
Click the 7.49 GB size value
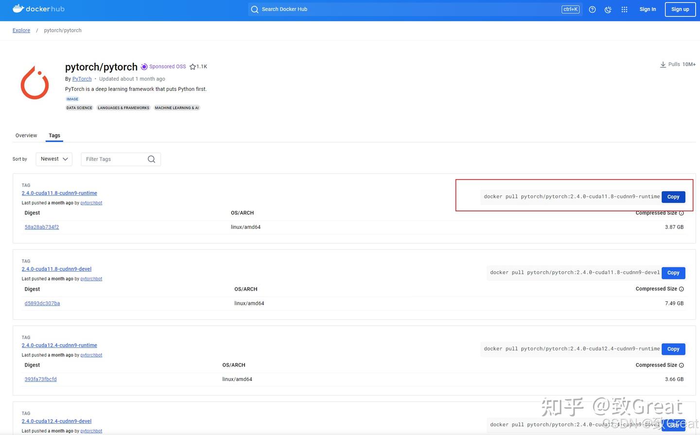674,303
